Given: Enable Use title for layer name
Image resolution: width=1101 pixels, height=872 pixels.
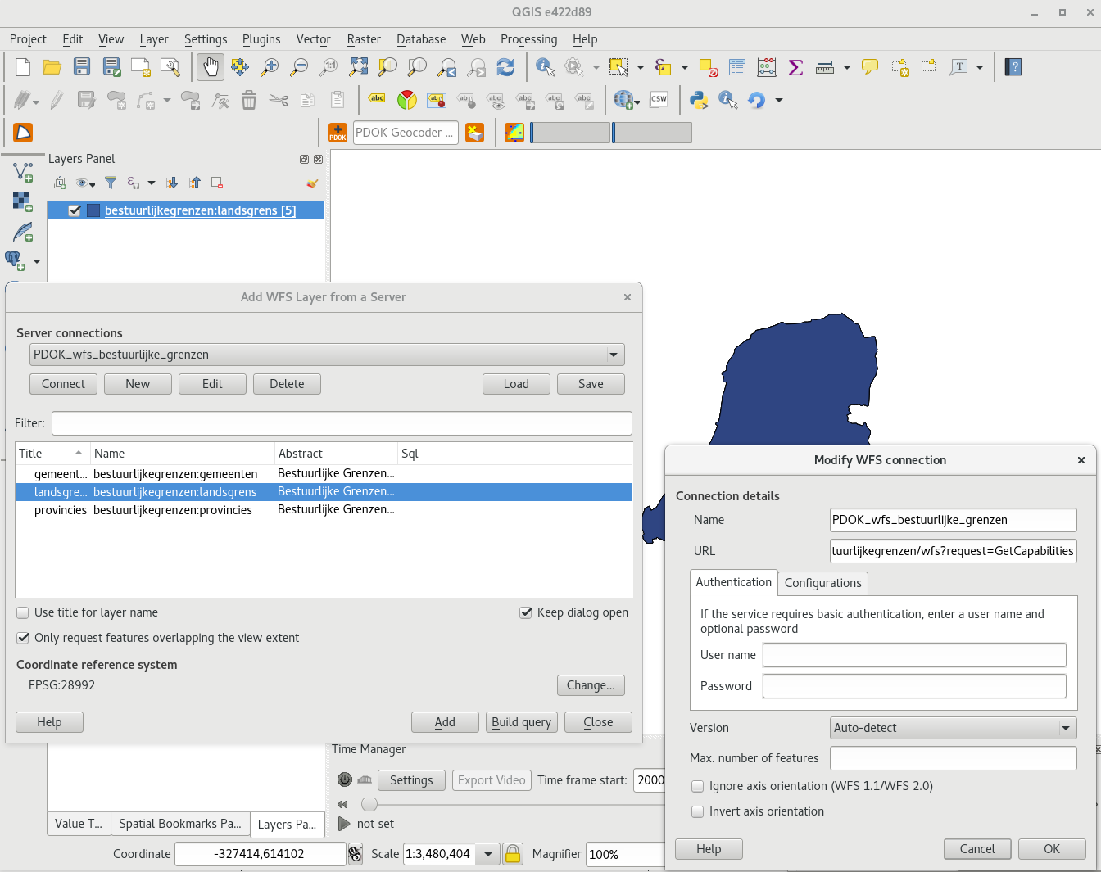Looking at the screenshot, I should coord(23,612).
